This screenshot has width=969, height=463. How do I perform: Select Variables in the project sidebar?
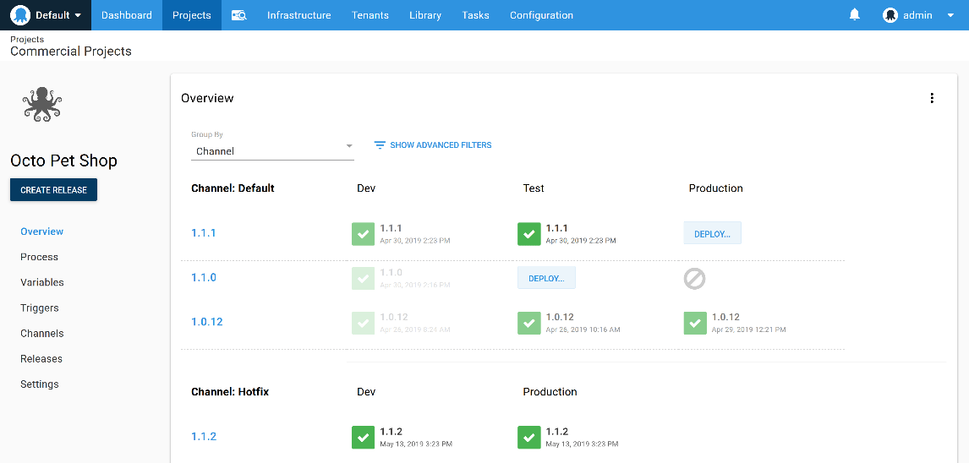tap(42, 282)
